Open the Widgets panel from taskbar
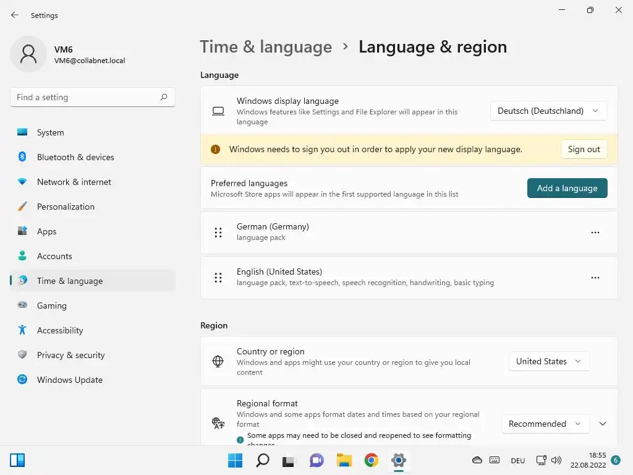The width and height of the screenshot is (633, 475). (17, 460)
